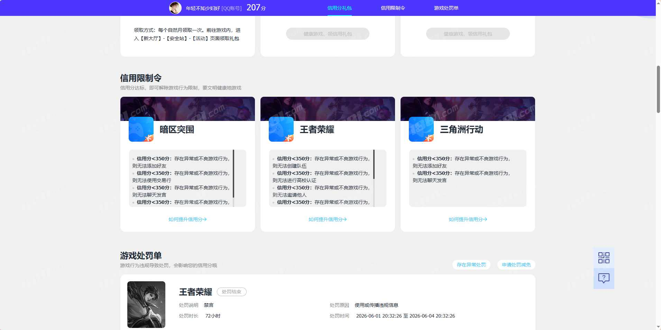
Task: Click the 王者荣耀 credit limit card title
Action: coord(317,130)
